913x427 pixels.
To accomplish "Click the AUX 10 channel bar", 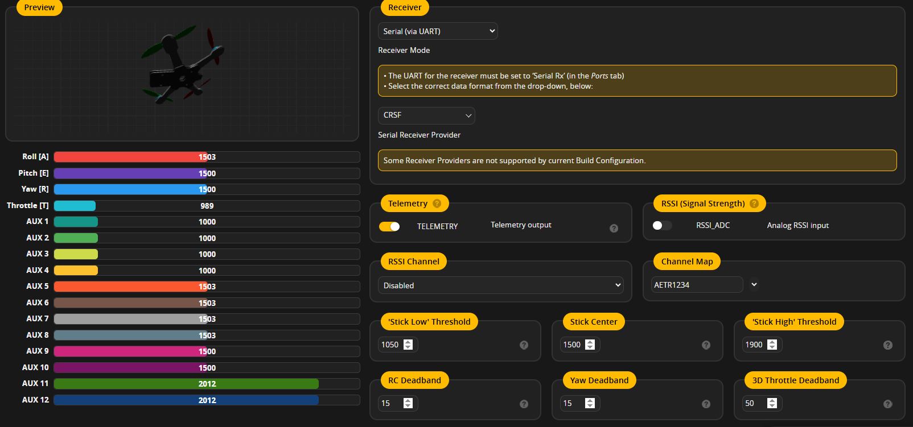I will (x=207, y=368).
